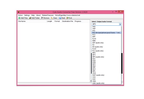Choose M4R from the format list
The height and width of the screenshot is (99, 144).
pos(107,63)
